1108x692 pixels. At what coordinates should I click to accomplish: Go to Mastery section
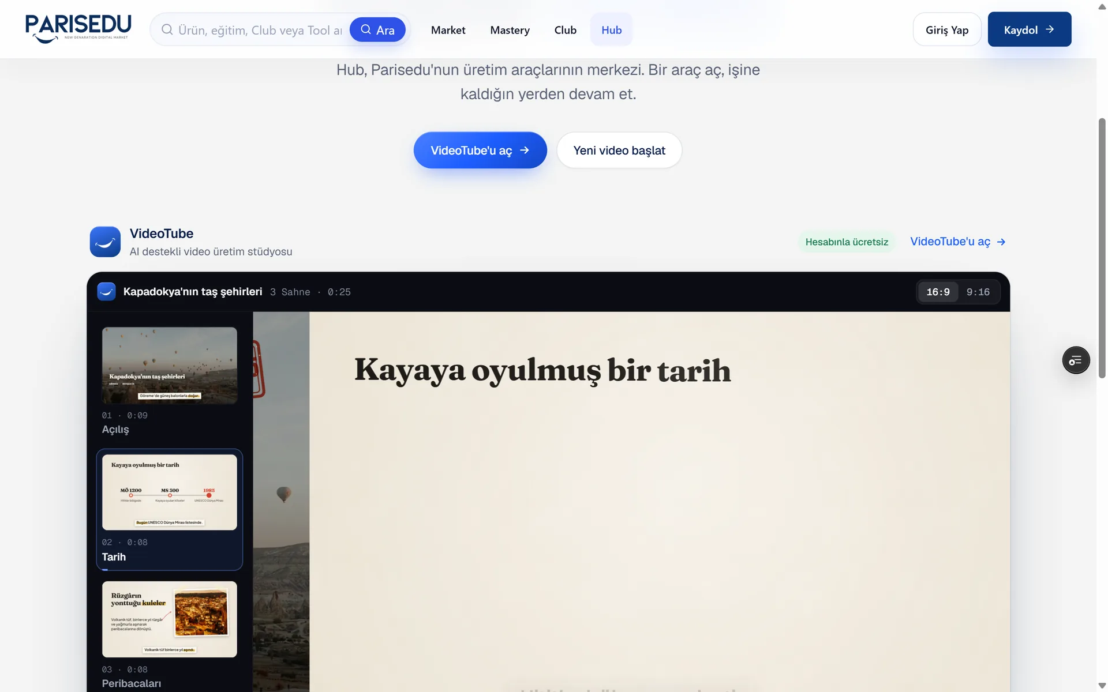coord(510,30)
